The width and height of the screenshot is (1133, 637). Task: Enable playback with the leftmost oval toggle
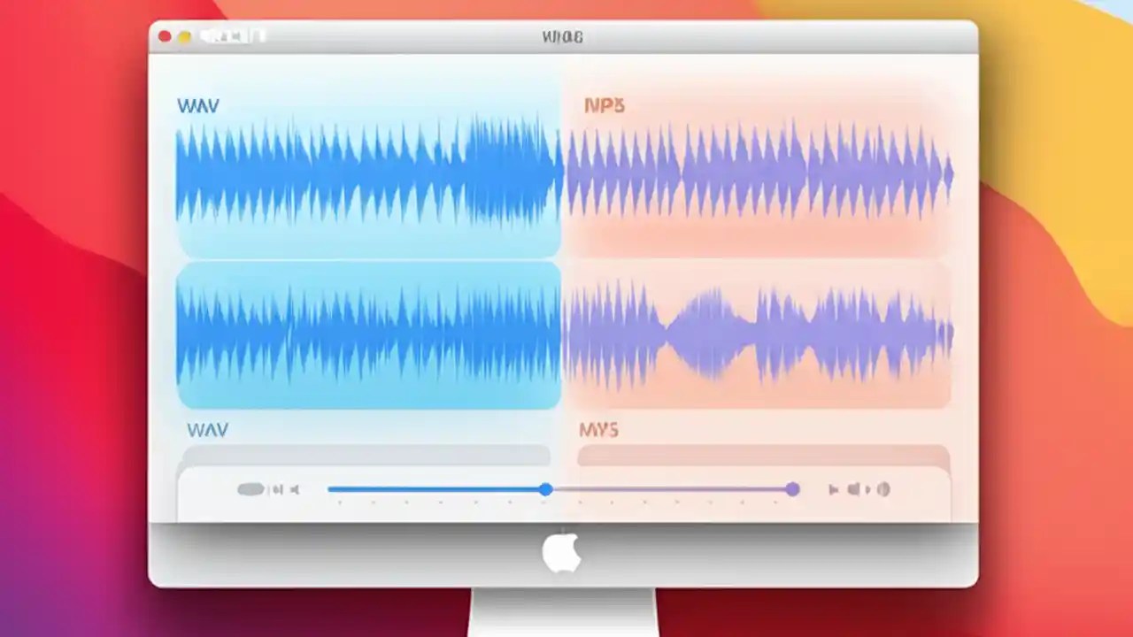point(250,489)
